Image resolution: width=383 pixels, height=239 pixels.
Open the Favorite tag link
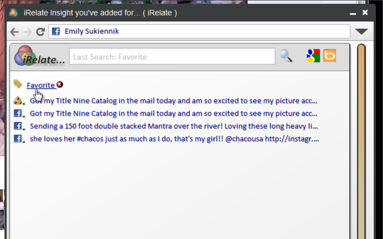tap(40, 85)
